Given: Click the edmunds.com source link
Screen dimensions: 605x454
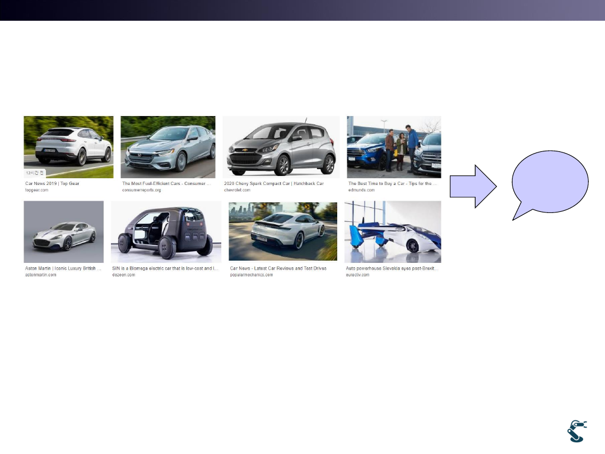Looking at the screenshot, I should (x=361, y=190).
